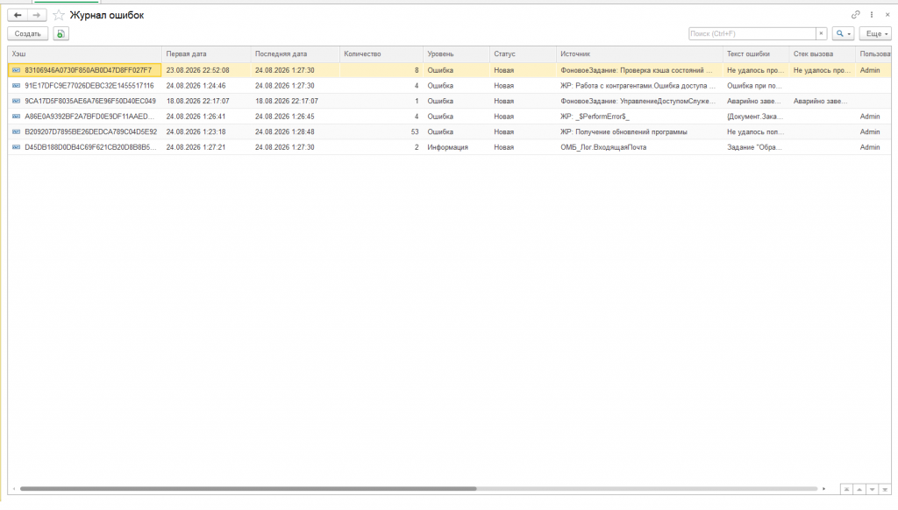Click the Создать button
898x510 pixels.
27,34
